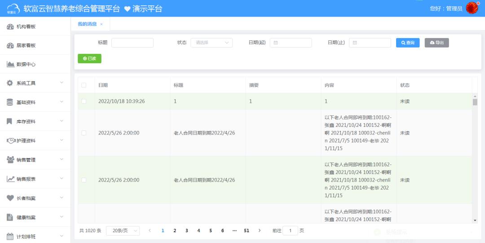Expand the 库存资料 menu chevron
Screen dimensions: 485x243
[62, 121]
